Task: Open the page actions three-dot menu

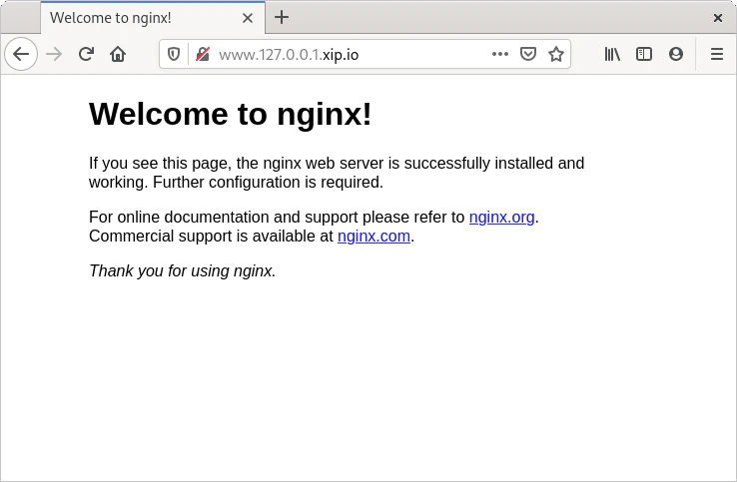Action: pos(500,55)
